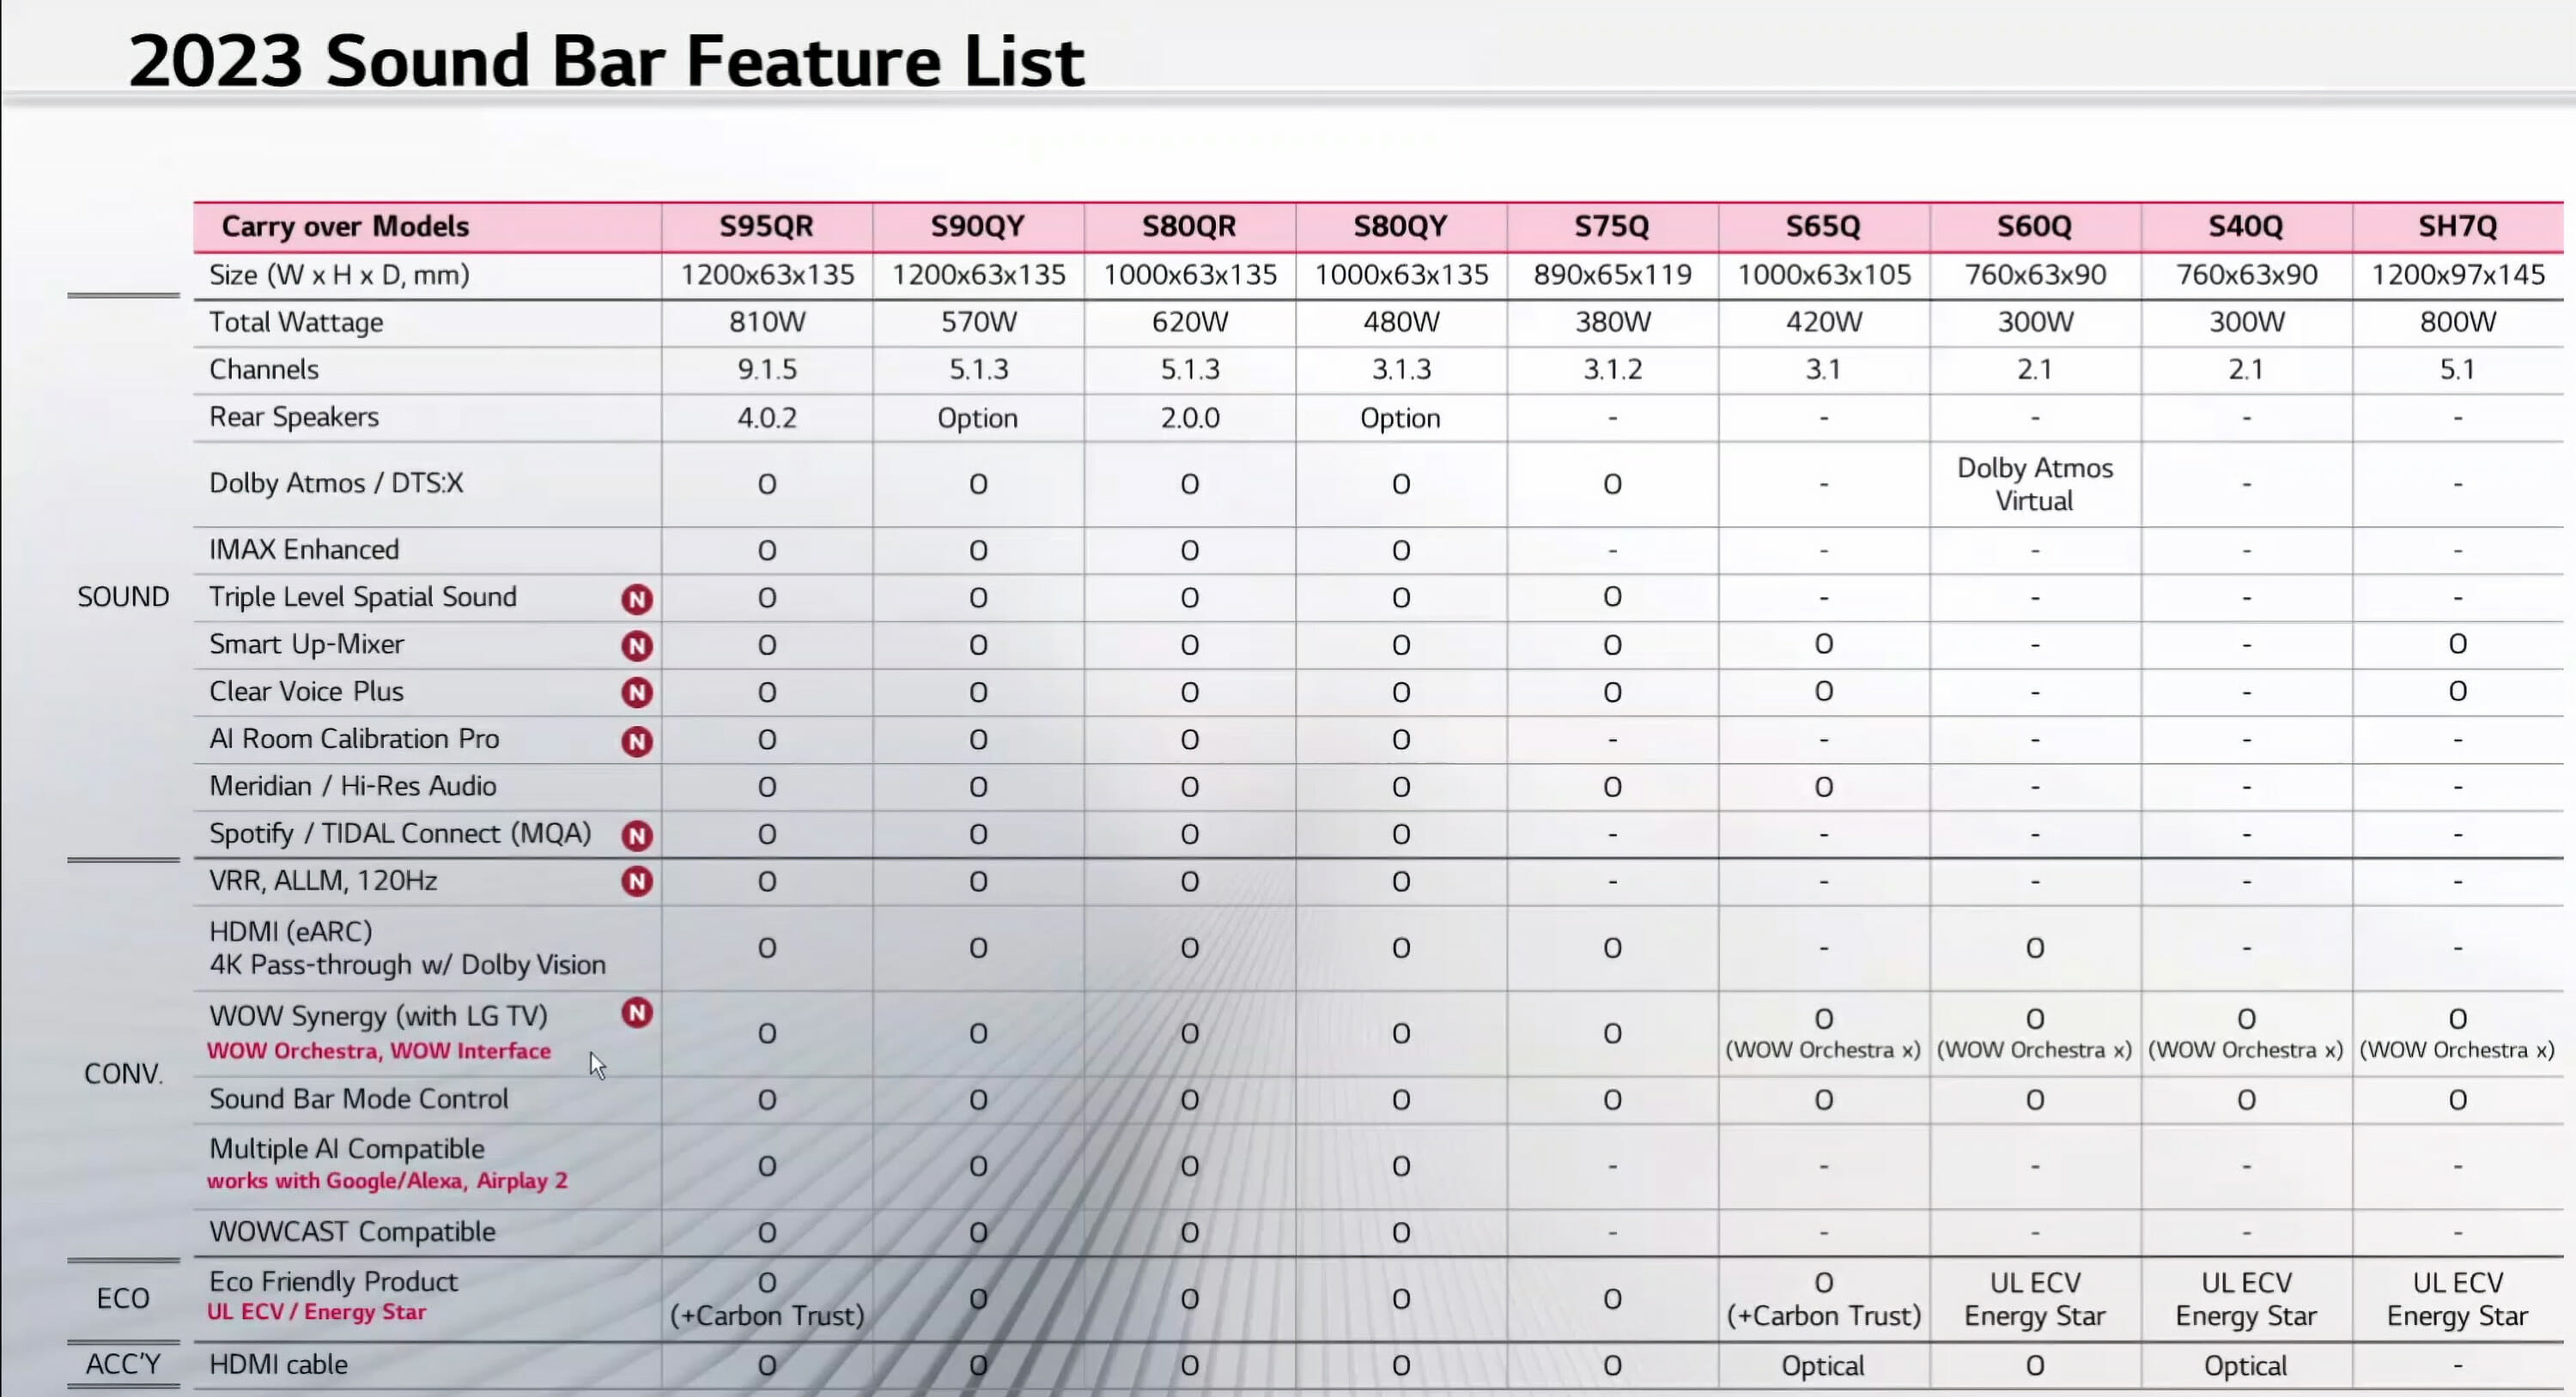Image resolution: width=2576 pixels, height=1397 pixels.
Task: Click the WOWCAST Compatible row label
Action: click(x=352, y=1231)
